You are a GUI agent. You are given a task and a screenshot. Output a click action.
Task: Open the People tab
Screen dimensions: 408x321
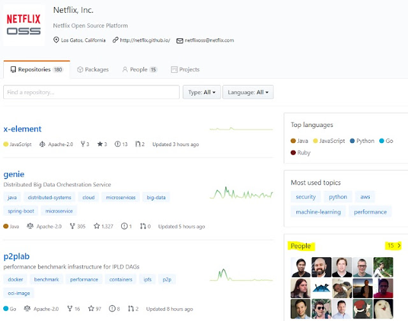click(x=140, y=70)
